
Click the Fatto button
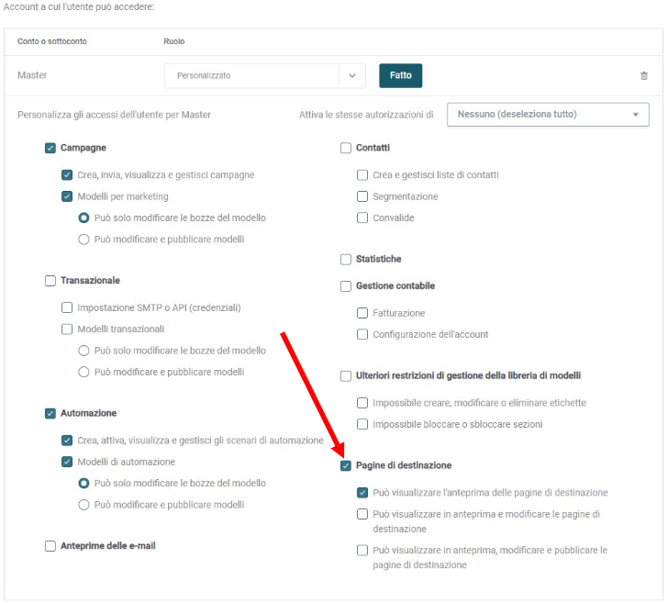tap(400, 75)
